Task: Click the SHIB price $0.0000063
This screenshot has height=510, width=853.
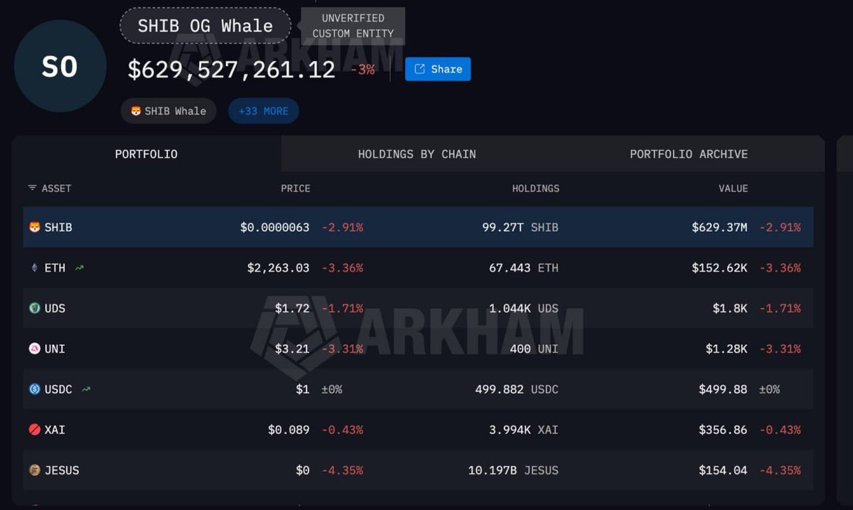Action: [x=275, y=228]
